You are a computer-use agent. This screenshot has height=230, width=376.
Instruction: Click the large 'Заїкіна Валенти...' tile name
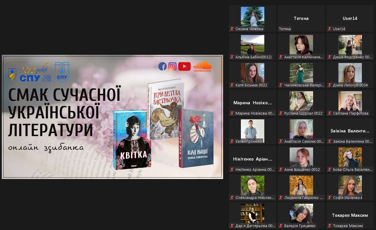[x=350, y=131]
